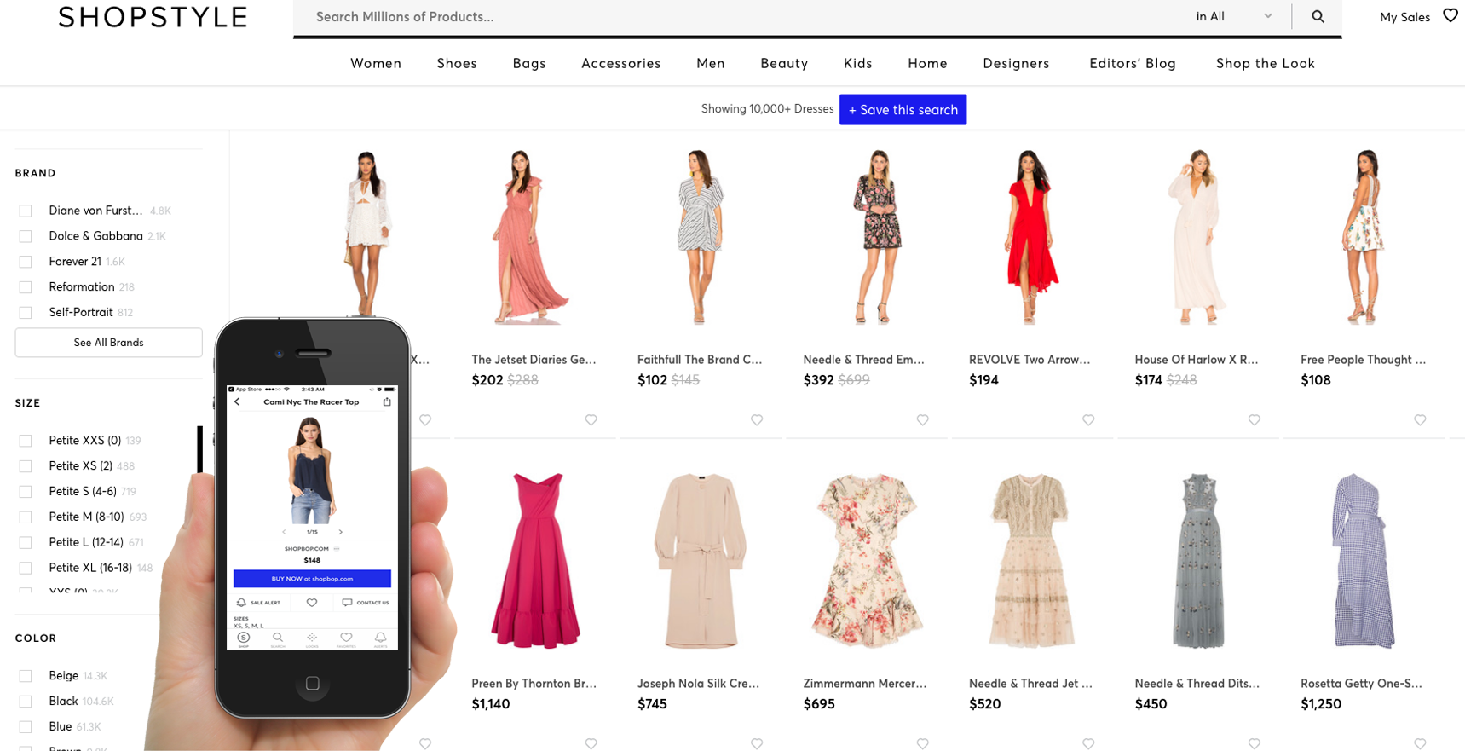Tap Contact Us chat icon on phone

point(347,602)
